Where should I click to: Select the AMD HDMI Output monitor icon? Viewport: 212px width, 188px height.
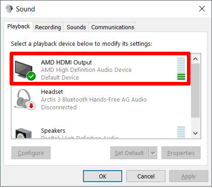click(25, 70)
